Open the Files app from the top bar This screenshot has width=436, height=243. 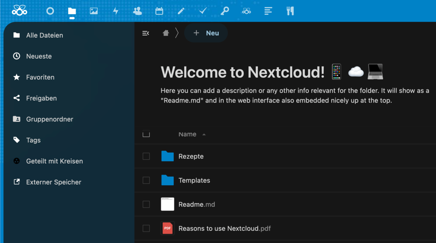[71, 11]
